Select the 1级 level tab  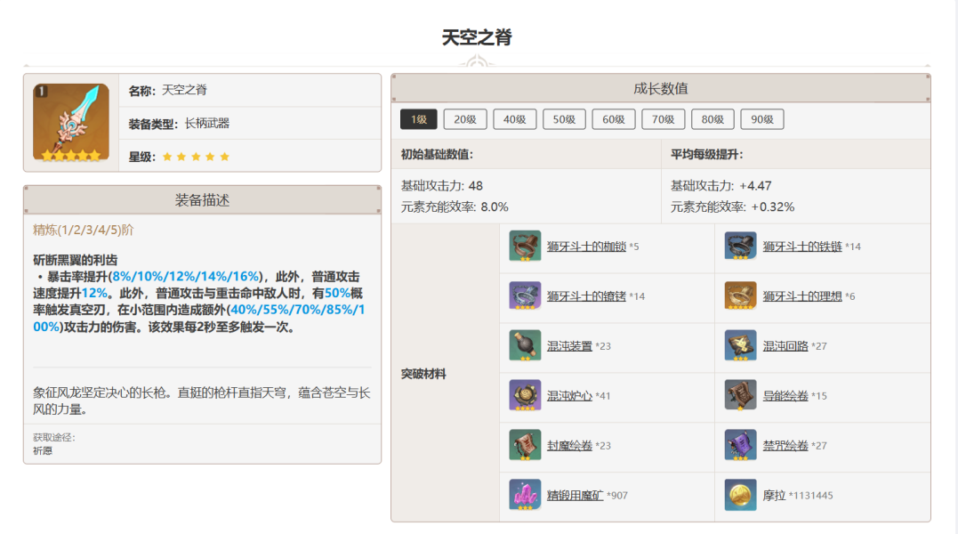[419, 119]
